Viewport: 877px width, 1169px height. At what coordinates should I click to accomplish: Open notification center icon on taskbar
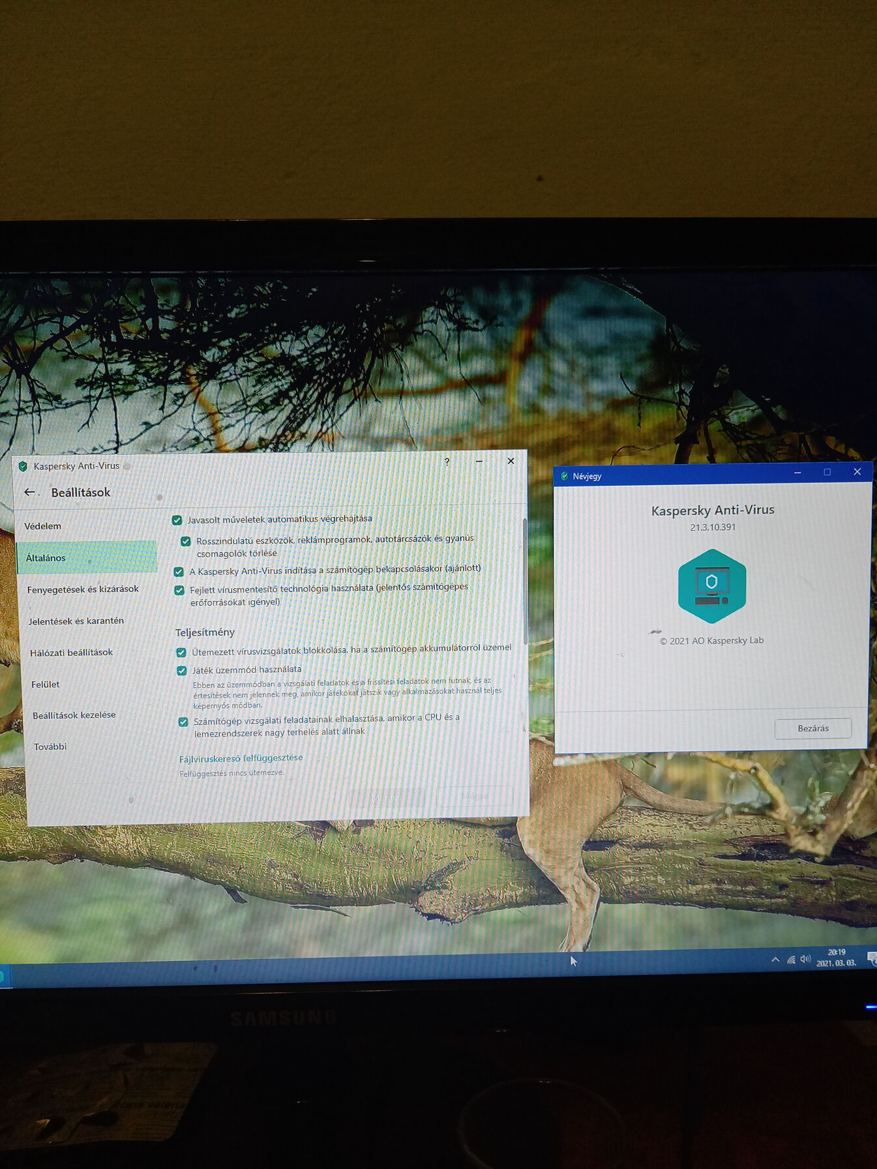tap(872, 958)
